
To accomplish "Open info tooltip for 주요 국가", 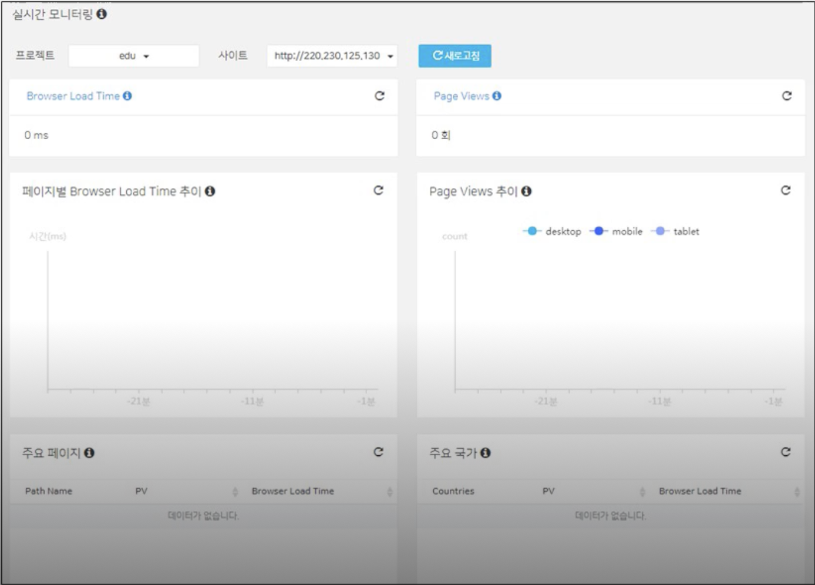I will point(485,453).
